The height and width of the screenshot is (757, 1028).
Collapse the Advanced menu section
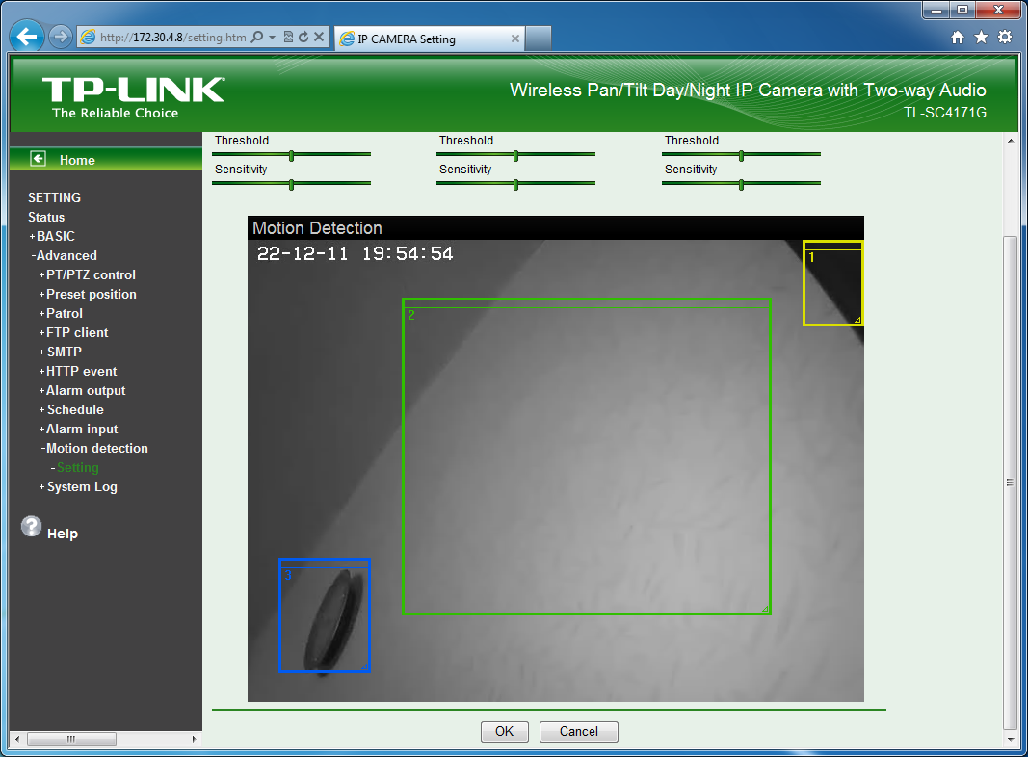(x=64, y=255)
